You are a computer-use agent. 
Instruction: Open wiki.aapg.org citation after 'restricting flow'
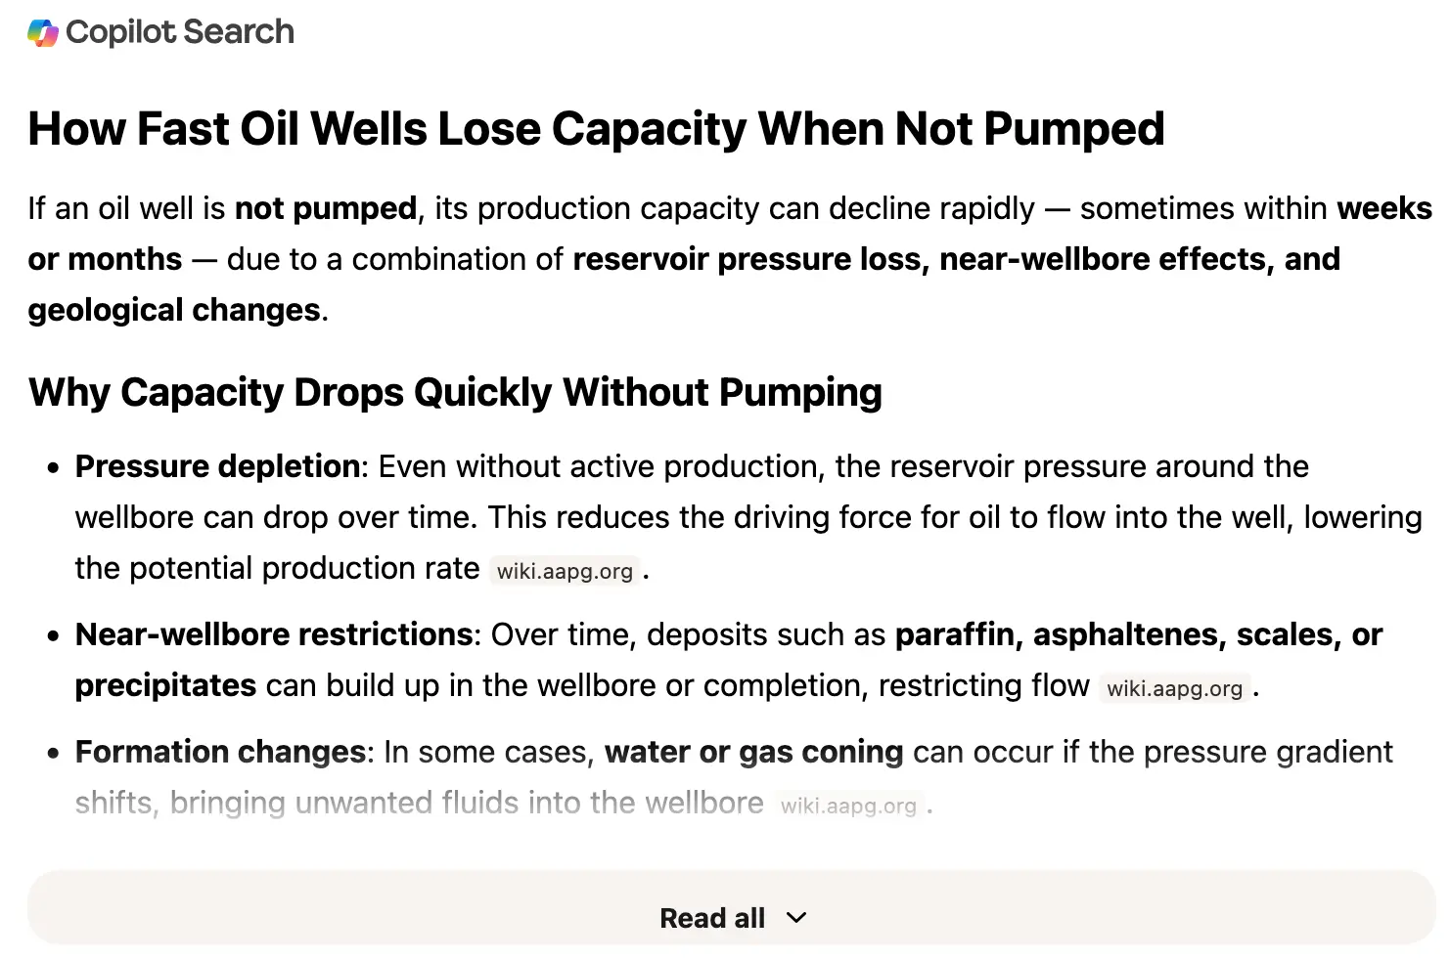point(1174,688)
